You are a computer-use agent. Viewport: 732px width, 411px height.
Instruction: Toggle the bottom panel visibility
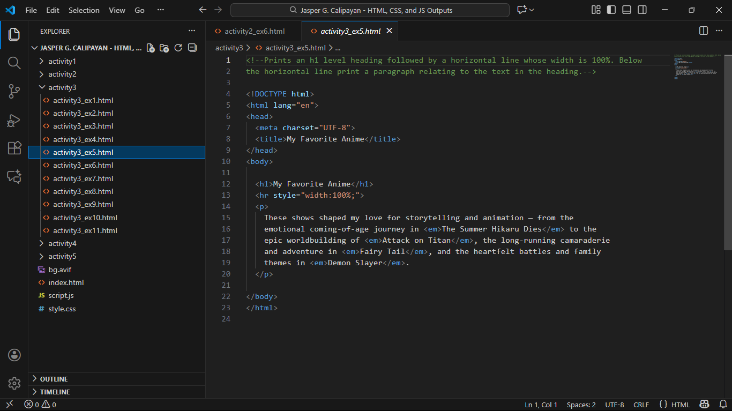pyautogui.click(x=626, y=10)
